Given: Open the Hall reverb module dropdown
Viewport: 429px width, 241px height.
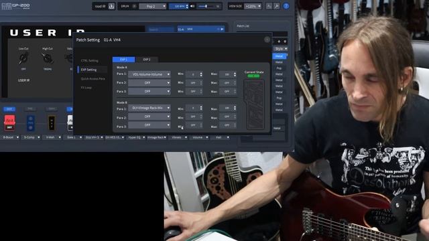Looking at the screenshot, I should point(221,137).
